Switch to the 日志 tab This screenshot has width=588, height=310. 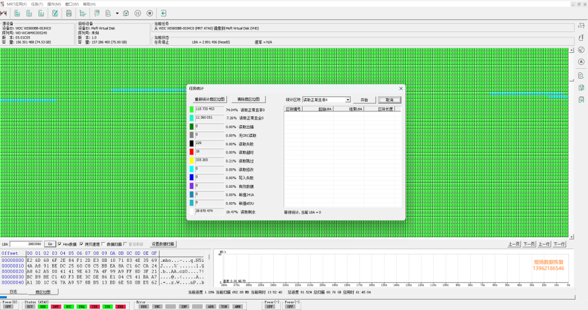(14, 292)
